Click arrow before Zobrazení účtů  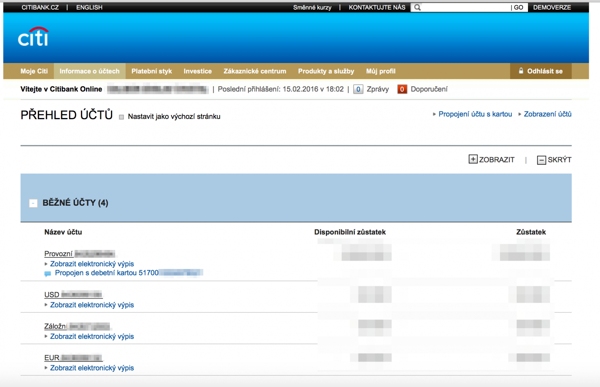pyautogui.click(x=520, y=114)
